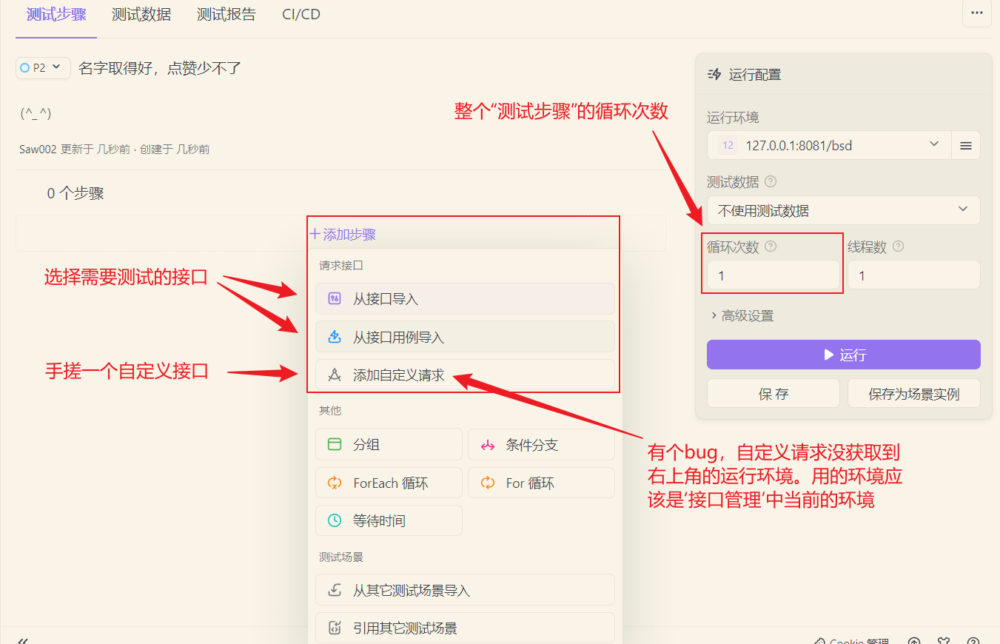The height and width of the screenshot is (644, 1000).
Task: Add a ForEach 循环 step
Action: (x=389, y=483)
